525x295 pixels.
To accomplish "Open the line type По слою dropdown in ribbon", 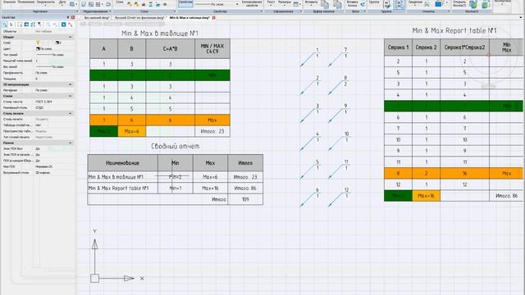I will 237,4.
